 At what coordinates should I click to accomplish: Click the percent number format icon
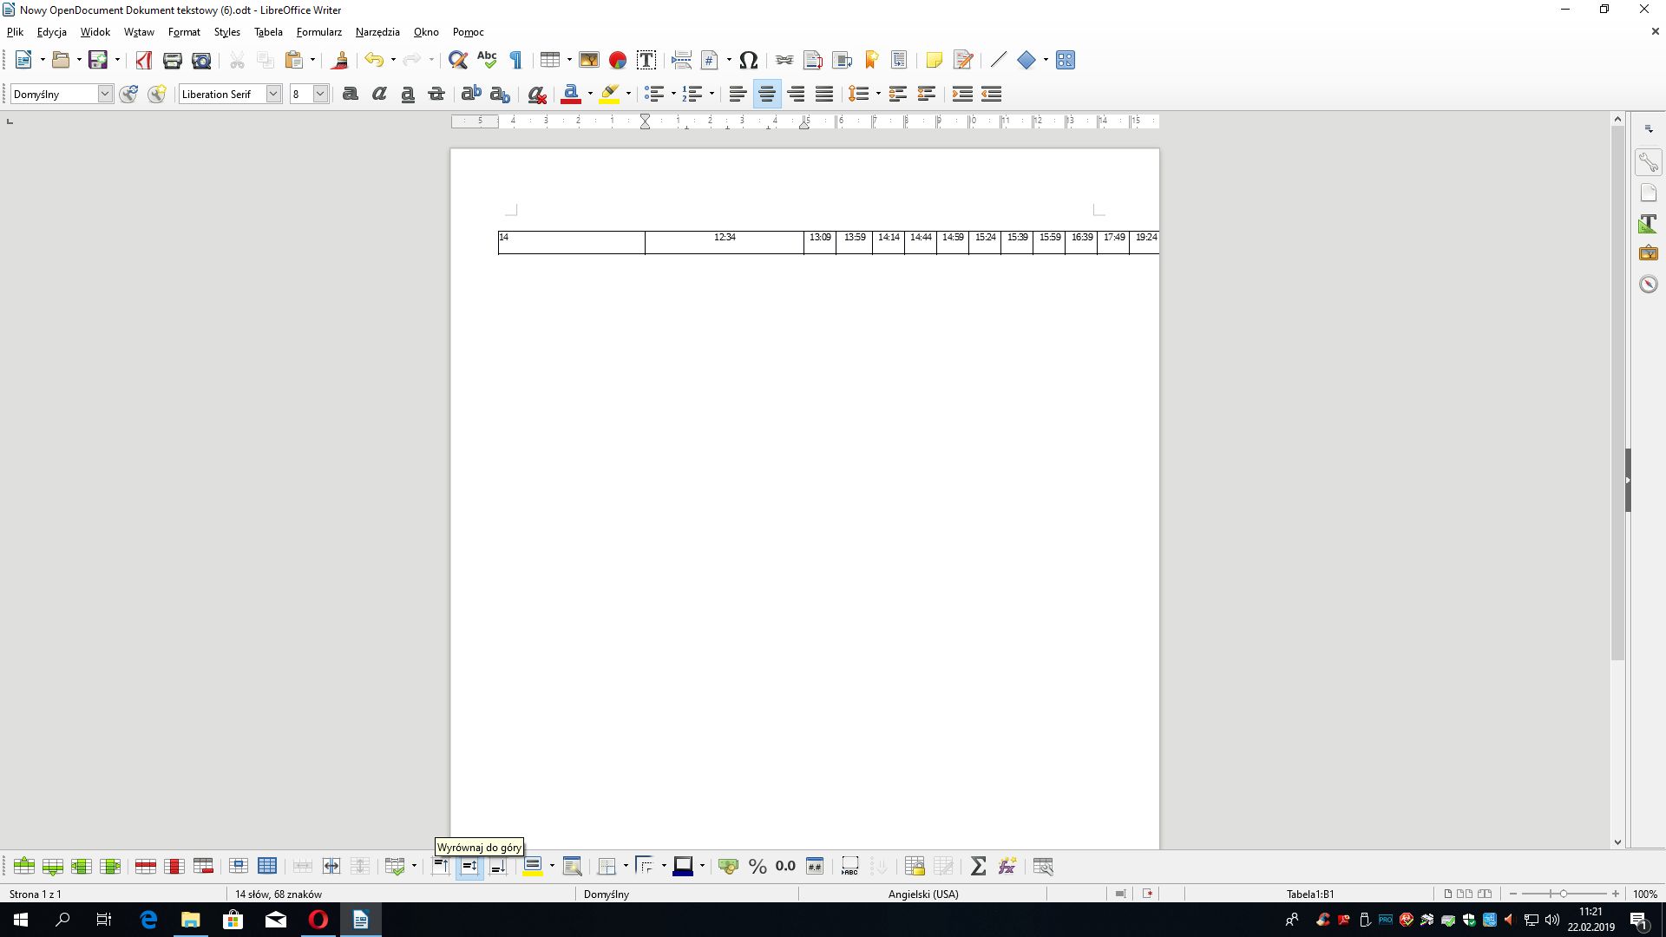758,866
